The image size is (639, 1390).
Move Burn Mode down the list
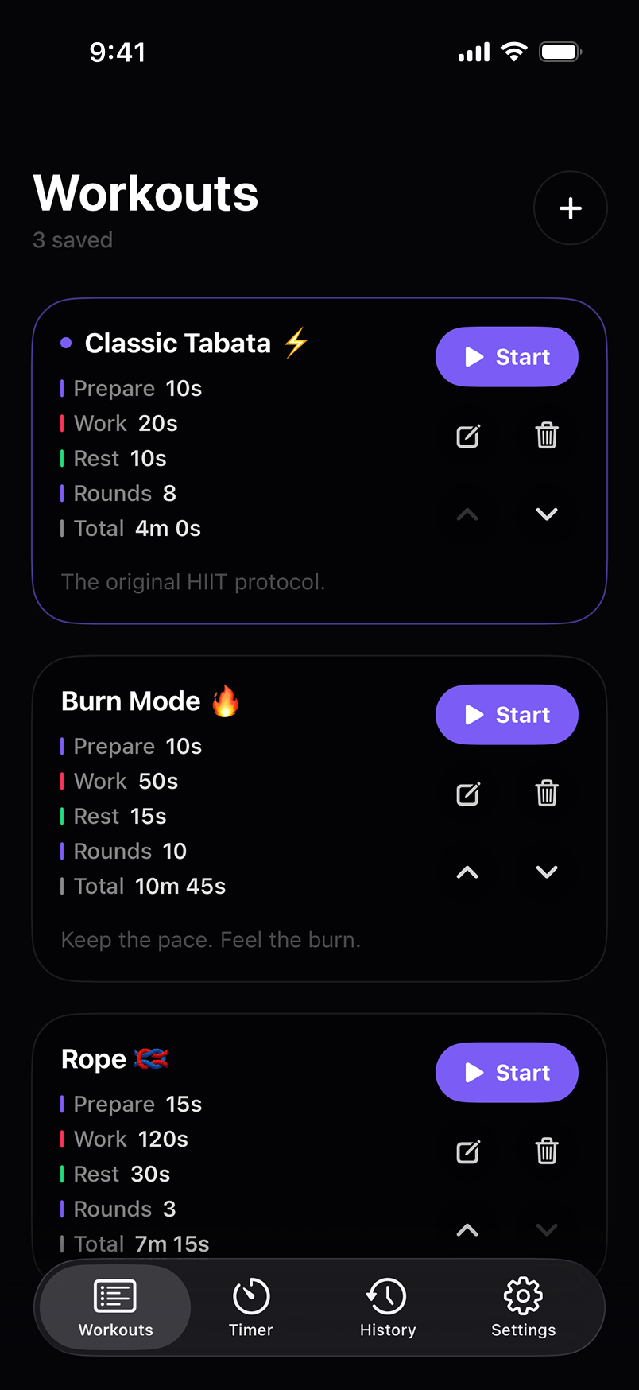coord(547,872)
